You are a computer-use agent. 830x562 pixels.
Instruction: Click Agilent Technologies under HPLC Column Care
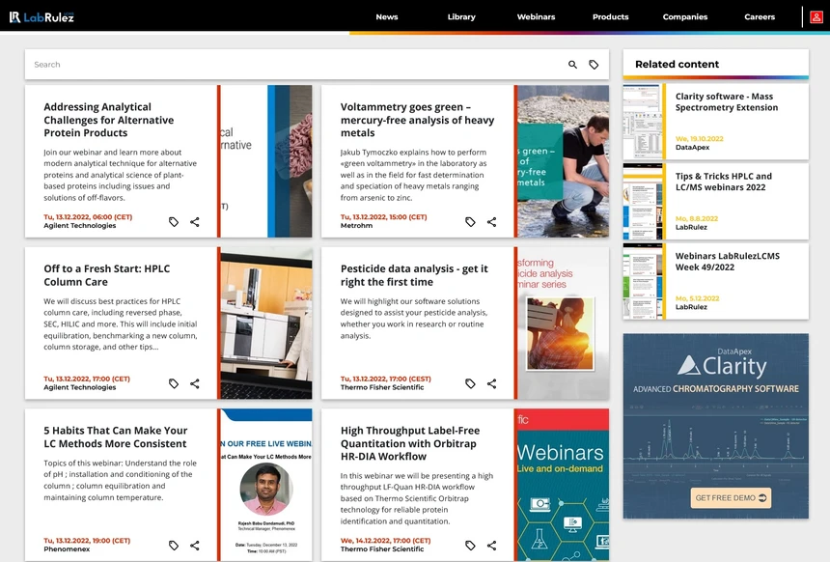(79, 387)
